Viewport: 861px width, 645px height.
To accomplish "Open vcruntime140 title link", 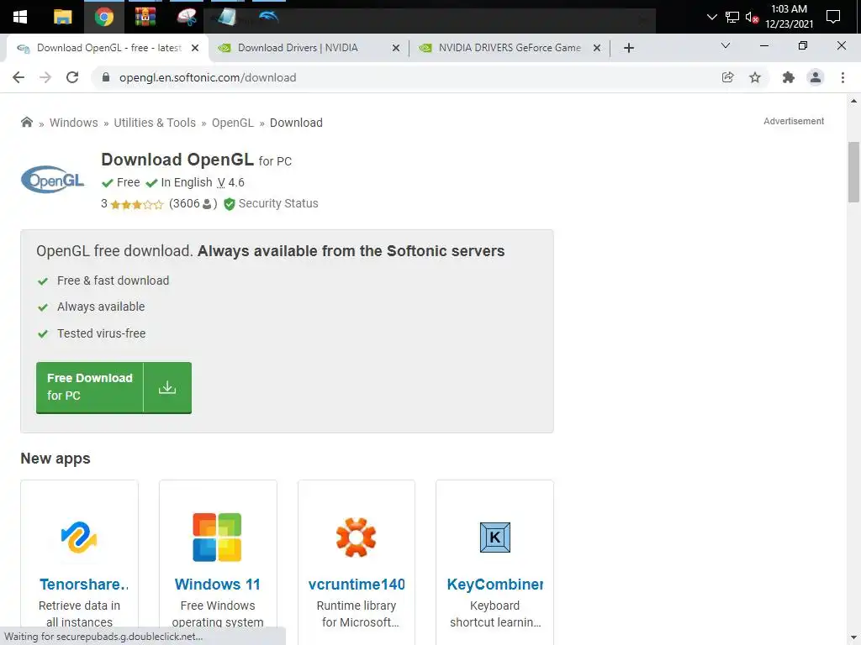I will 357,585.
